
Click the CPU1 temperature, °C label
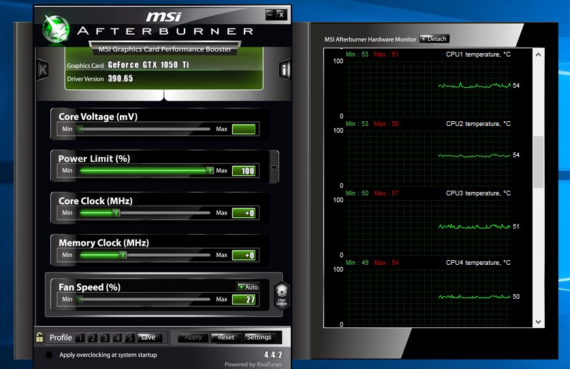tap(478, 54)
